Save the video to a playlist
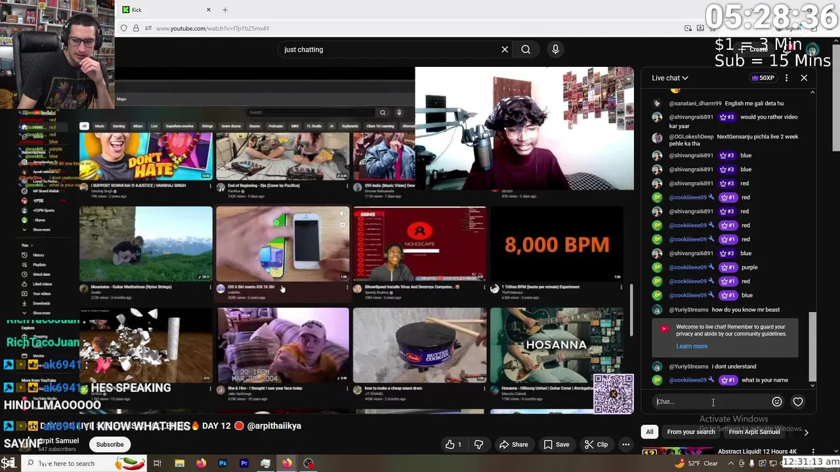Viewport: 840px width, 472px height. 556,444
